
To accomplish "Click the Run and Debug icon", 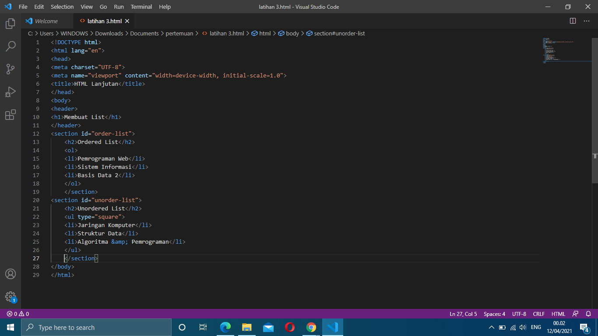I will (11, 91).
